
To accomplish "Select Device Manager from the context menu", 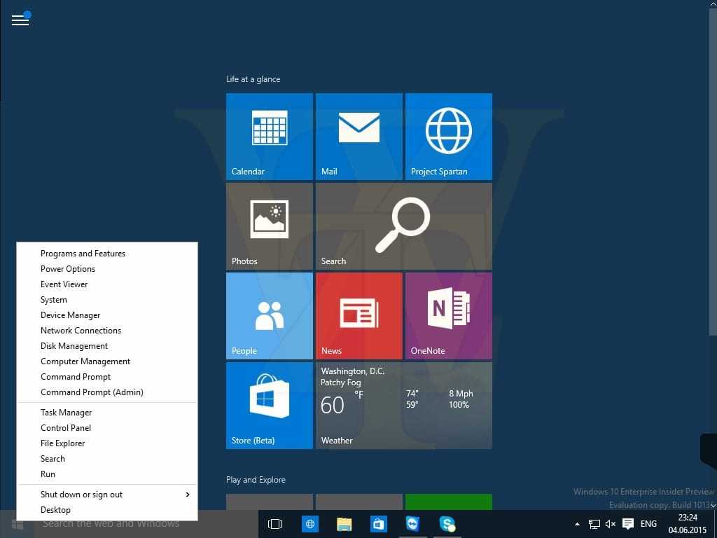I will tap(71, 315).
